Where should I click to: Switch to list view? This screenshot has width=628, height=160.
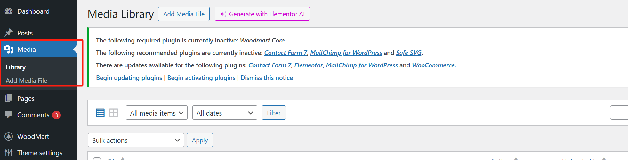point(100,113)
